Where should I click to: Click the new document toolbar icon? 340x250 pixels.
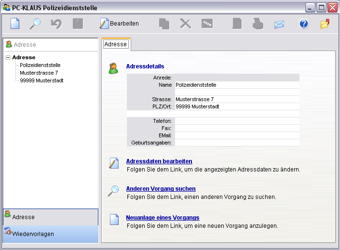click(x=15, y=24)
